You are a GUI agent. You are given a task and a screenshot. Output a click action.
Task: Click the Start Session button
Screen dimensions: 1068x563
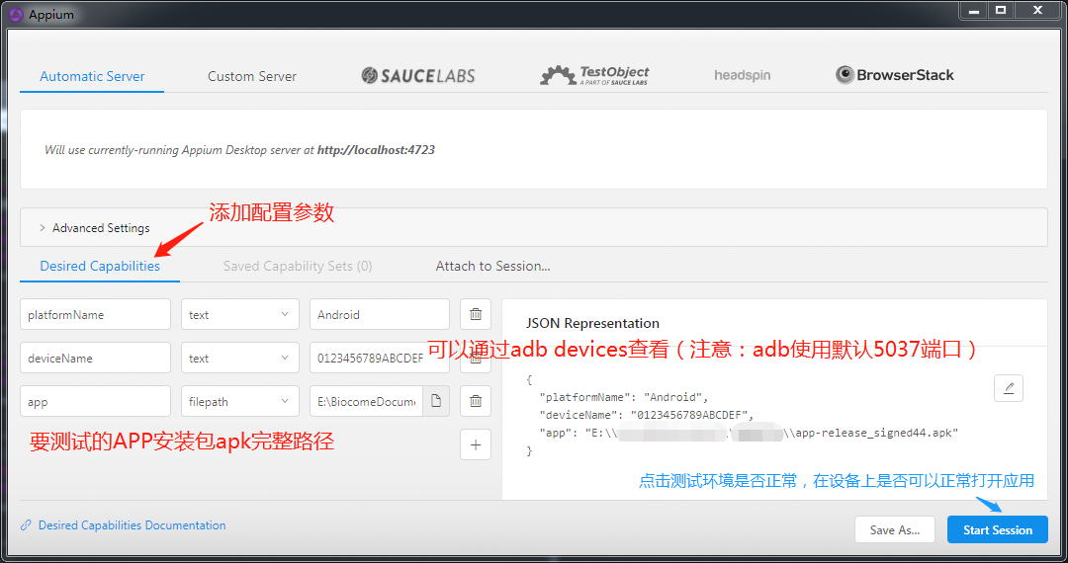tap(997, 529)
